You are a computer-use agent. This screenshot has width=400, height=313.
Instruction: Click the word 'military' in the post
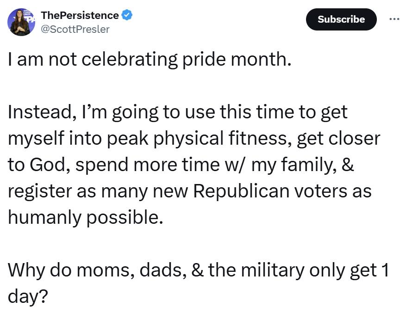(273, 270)
